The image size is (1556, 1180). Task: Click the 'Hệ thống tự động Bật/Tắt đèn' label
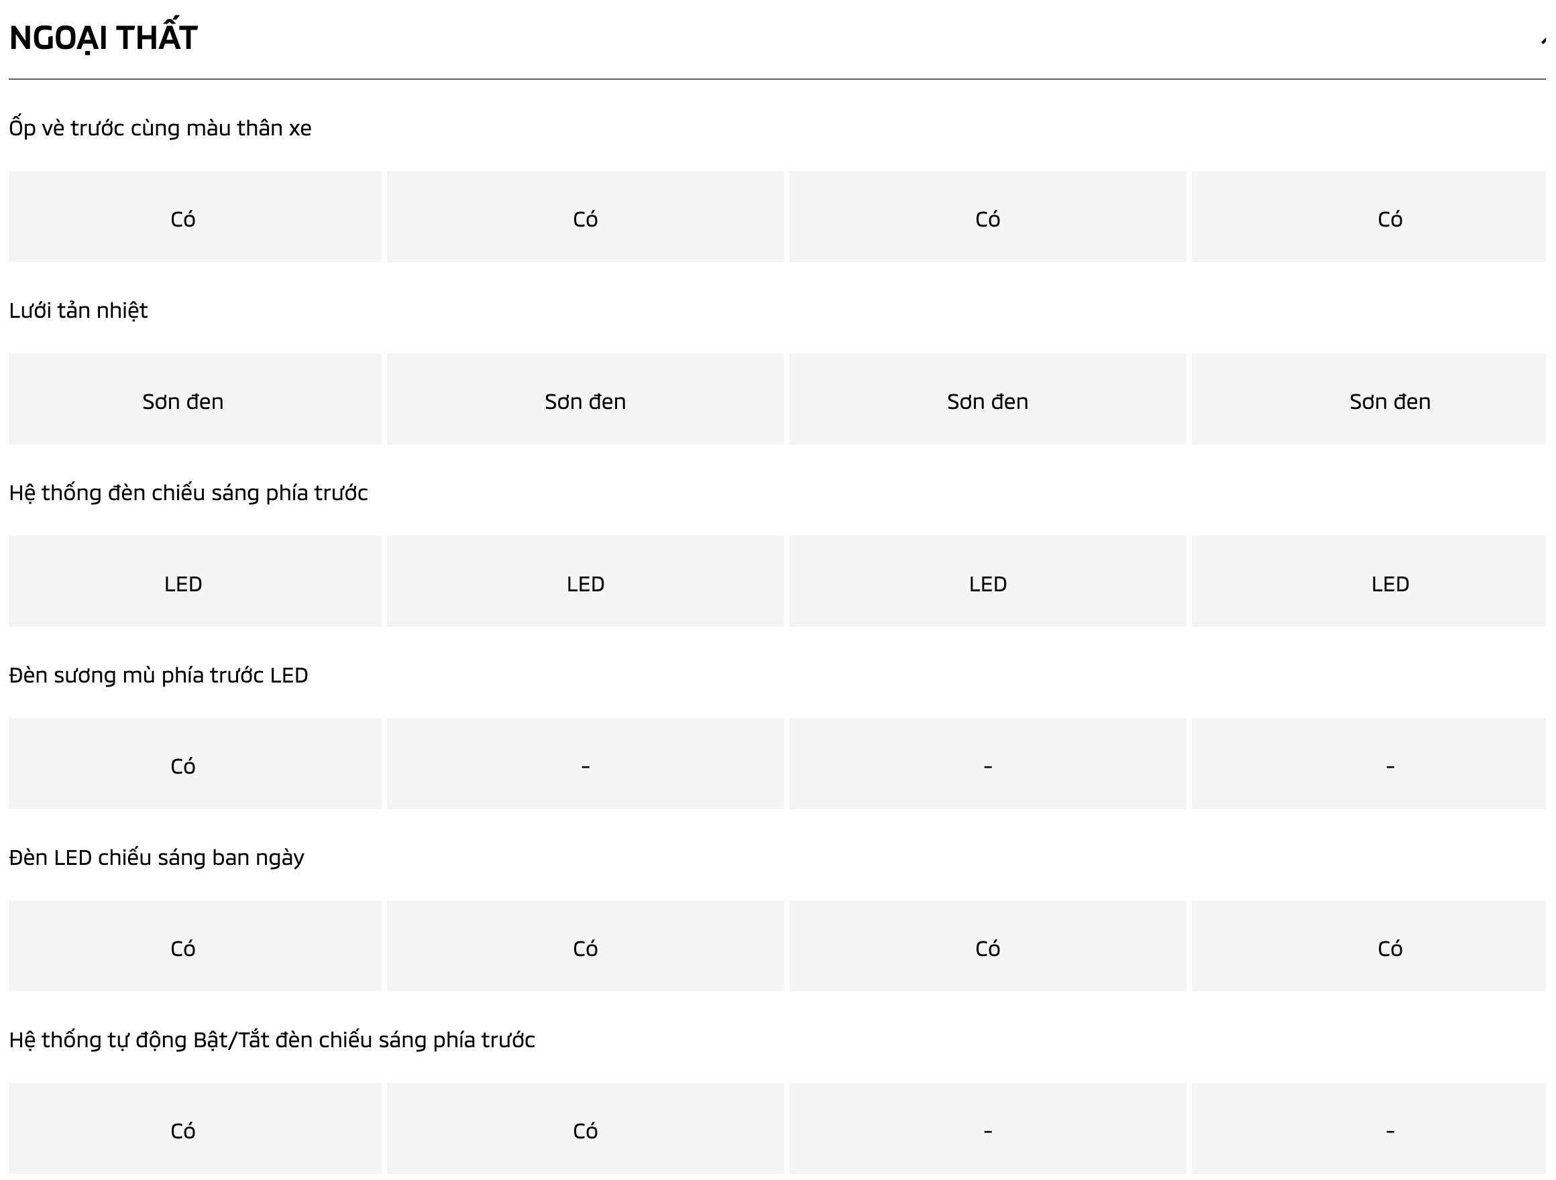[272, 1039]
